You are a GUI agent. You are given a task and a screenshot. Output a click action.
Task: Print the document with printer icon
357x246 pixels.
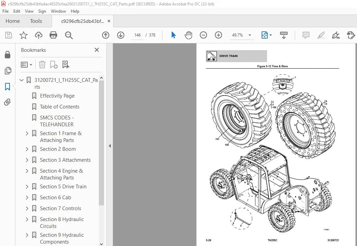click(53, 35)
